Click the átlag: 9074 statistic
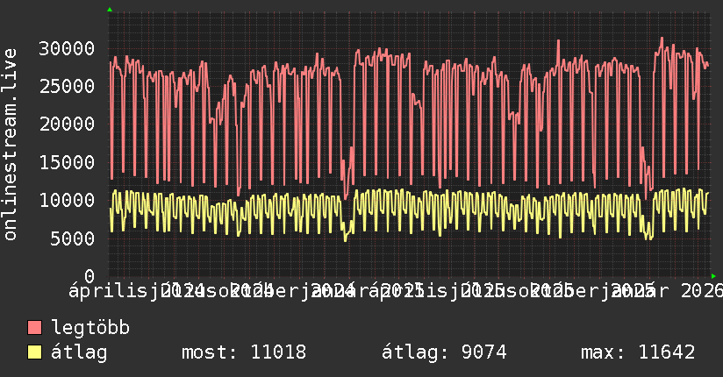Image resolution: width=723 pixels, height=377 pixels. 444,352
